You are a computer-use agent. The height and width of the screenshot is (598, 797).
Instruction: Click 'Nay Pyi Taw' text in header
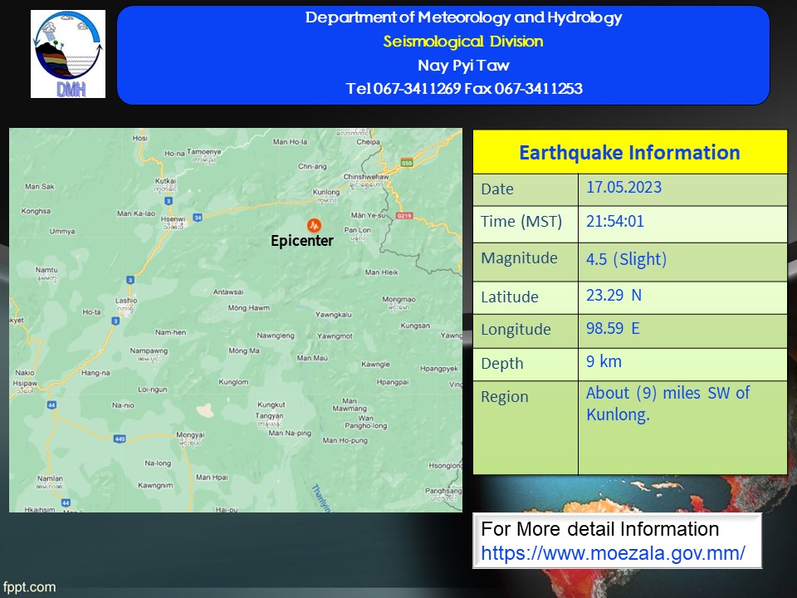coord(463,65)
